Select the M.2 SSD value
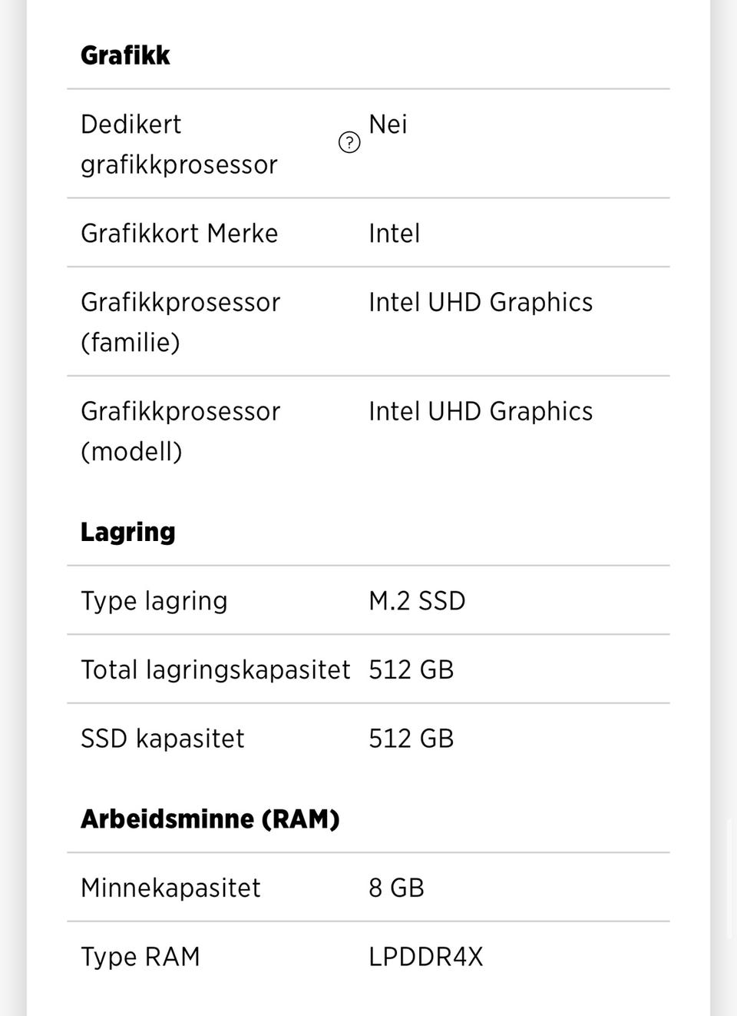 pos(417,600)
